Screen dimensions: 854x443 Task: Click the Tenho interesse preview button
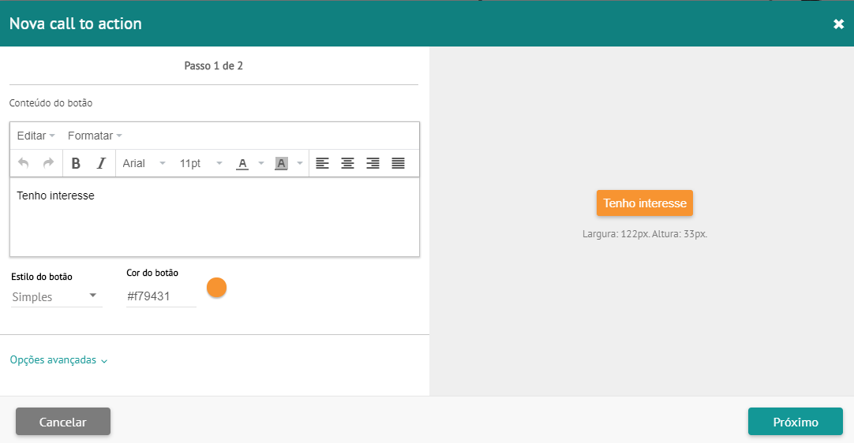coord(644,203)
